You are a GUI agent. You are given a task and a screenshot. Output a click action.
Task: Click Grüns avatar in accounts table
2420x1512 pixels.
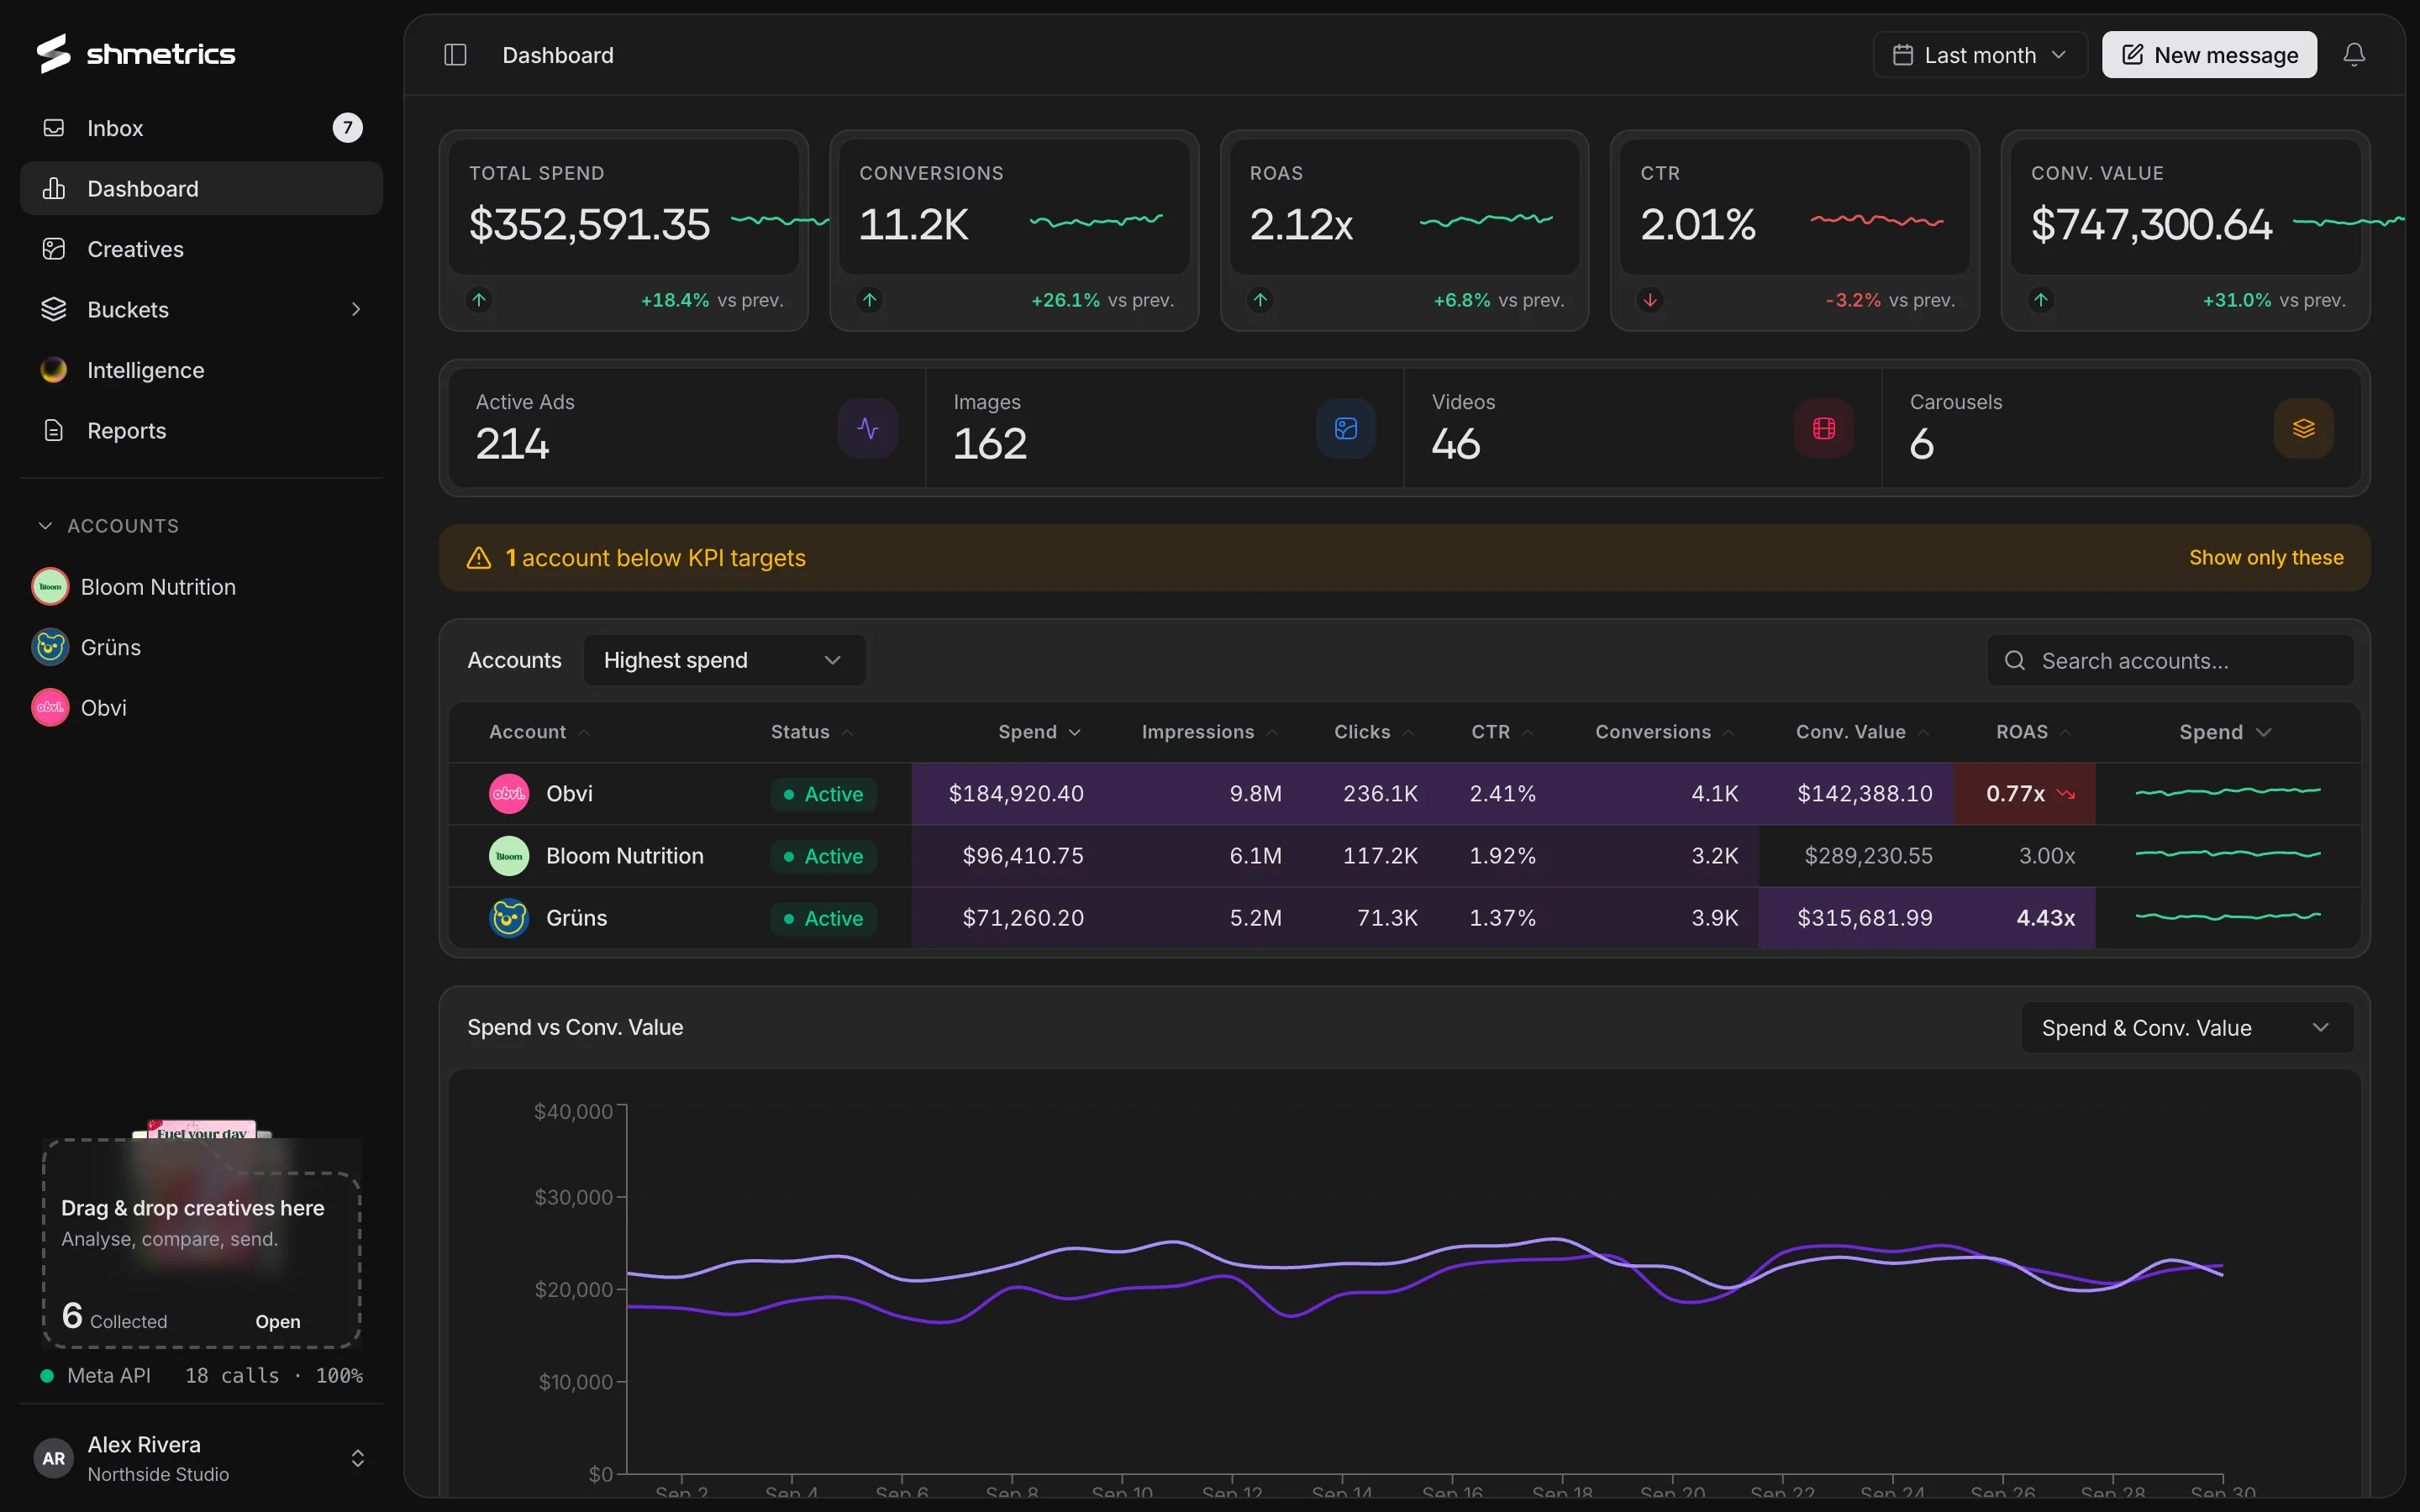[509, 918]
